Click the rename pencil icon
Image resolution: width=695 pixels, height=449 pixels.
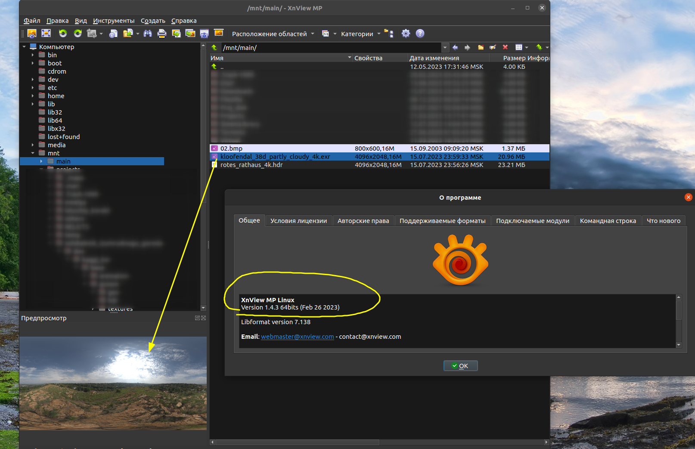[x=493, y=47]
